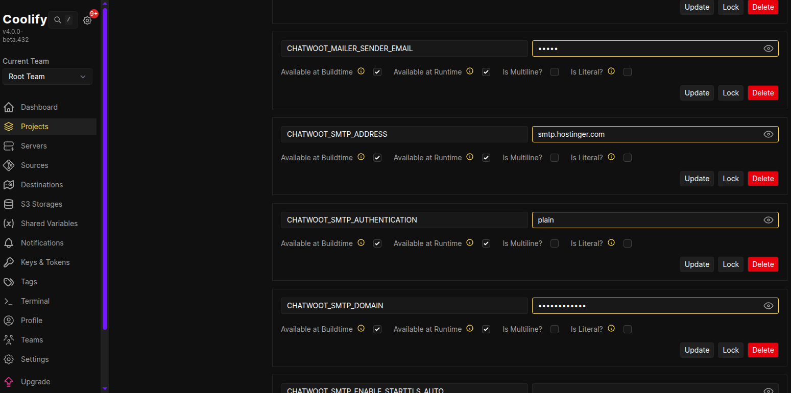This screenshot has height=393, width=791.
Task: Delete the CHATWOOT_SMTP_DOMAIN variable
Action: click(x=762, y=350)
